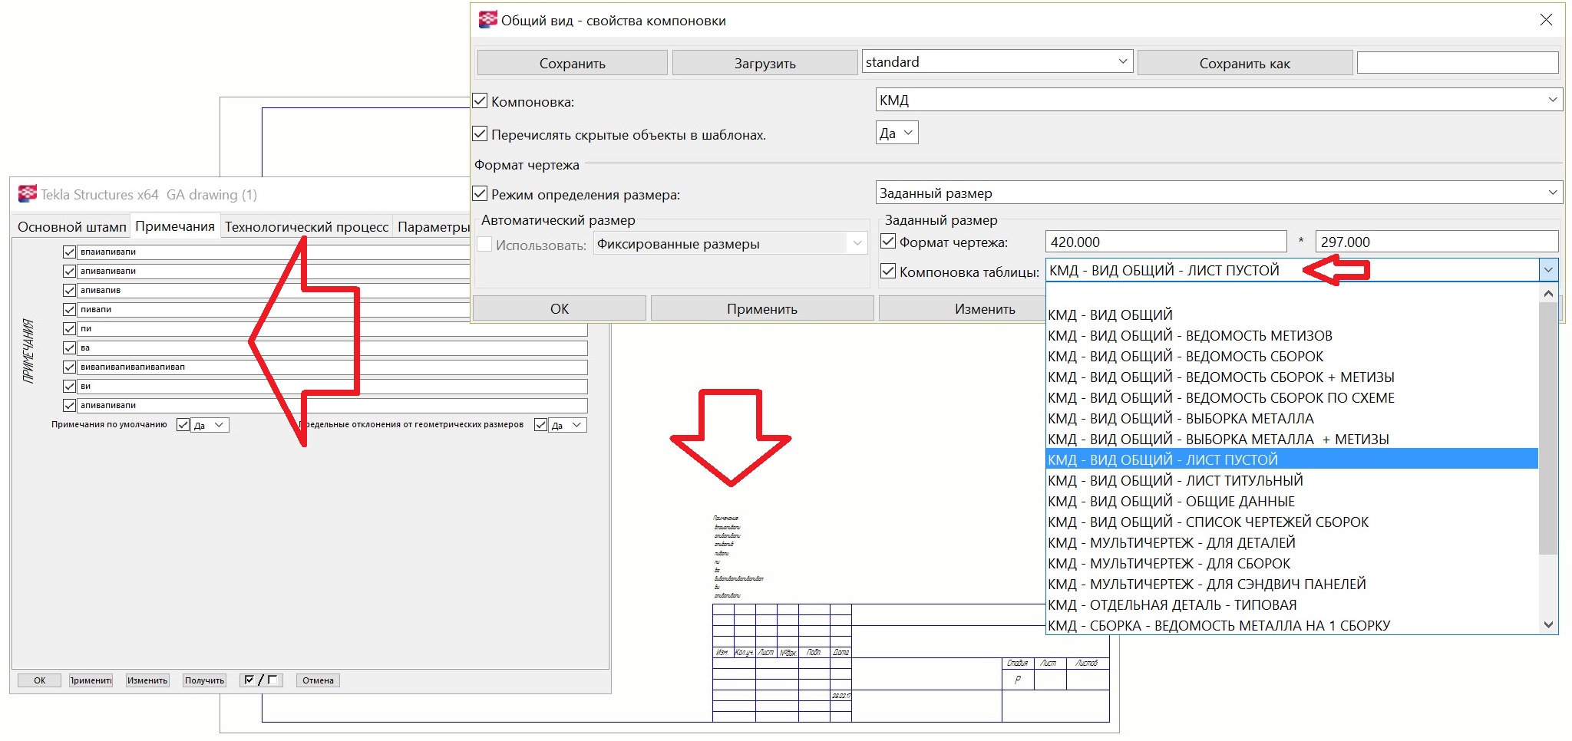Click the scroll down arrow in layout list

[x=1548, y=624]
